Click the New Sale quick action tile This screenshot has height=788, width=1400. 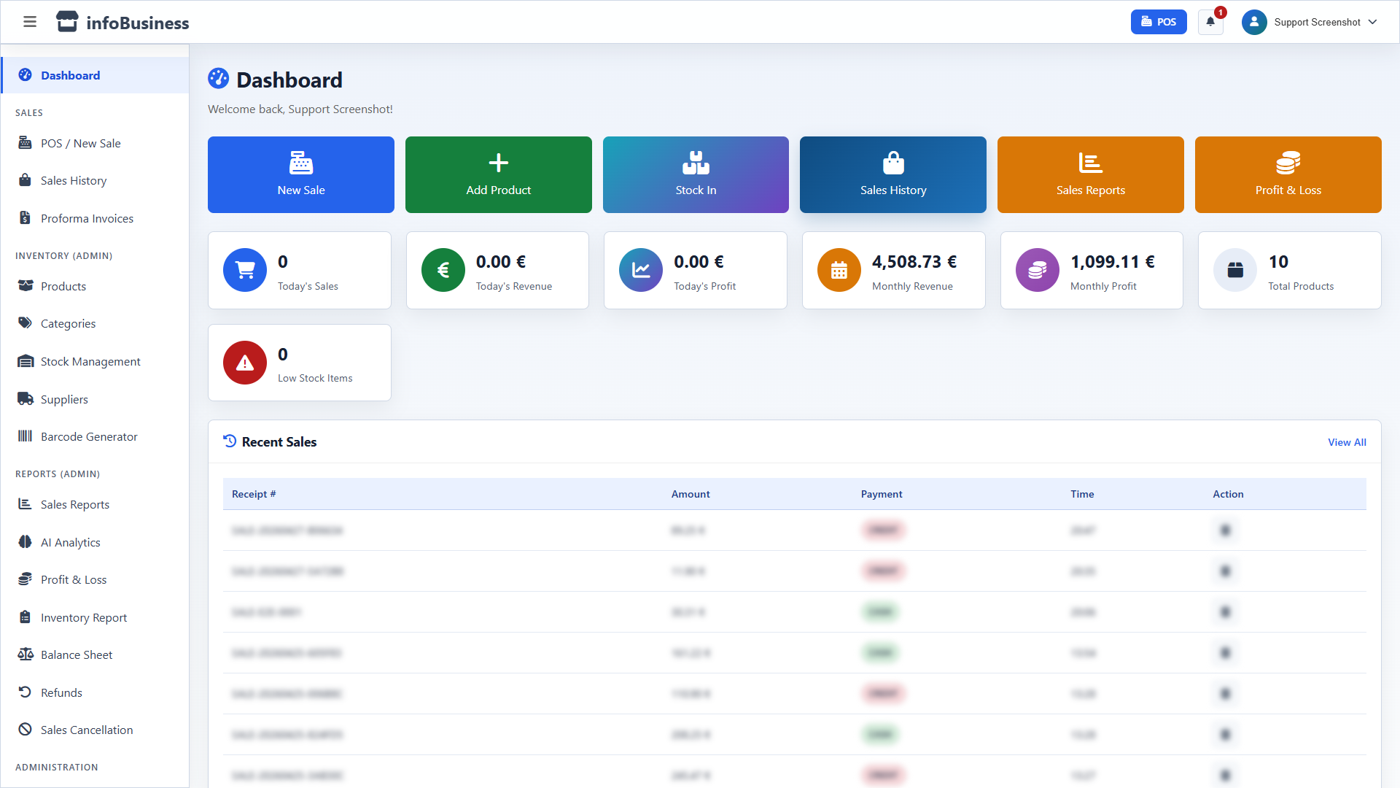[x=301, y=174]
